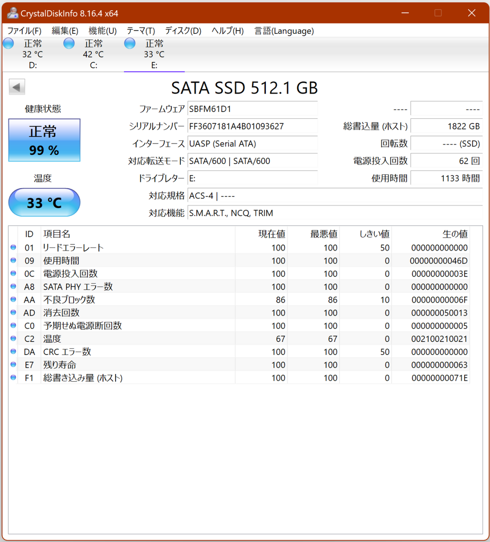Click status dot for ID 01 row

coord(13,247)
